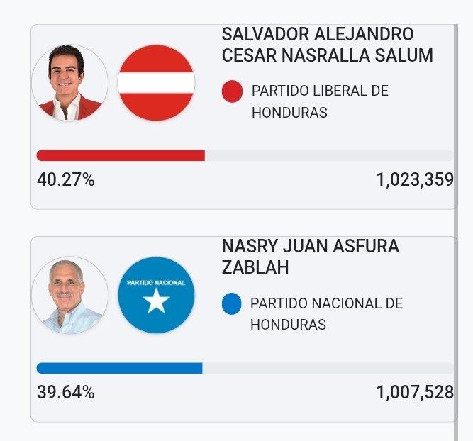The width and height of the screenshot is (473, 441).
Task: Select the Salvador Alejandro Cesar Nasralla Salum name
Action: pyautogui.click(x=327, y=45)
